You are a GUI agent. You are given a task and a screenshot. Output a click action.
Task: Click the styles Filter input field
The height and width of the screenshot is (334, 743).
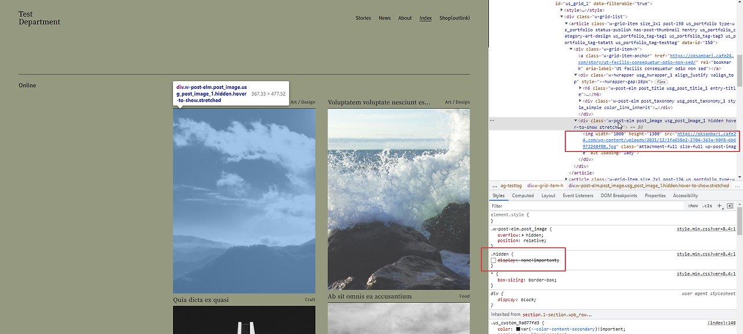(586, 206)
